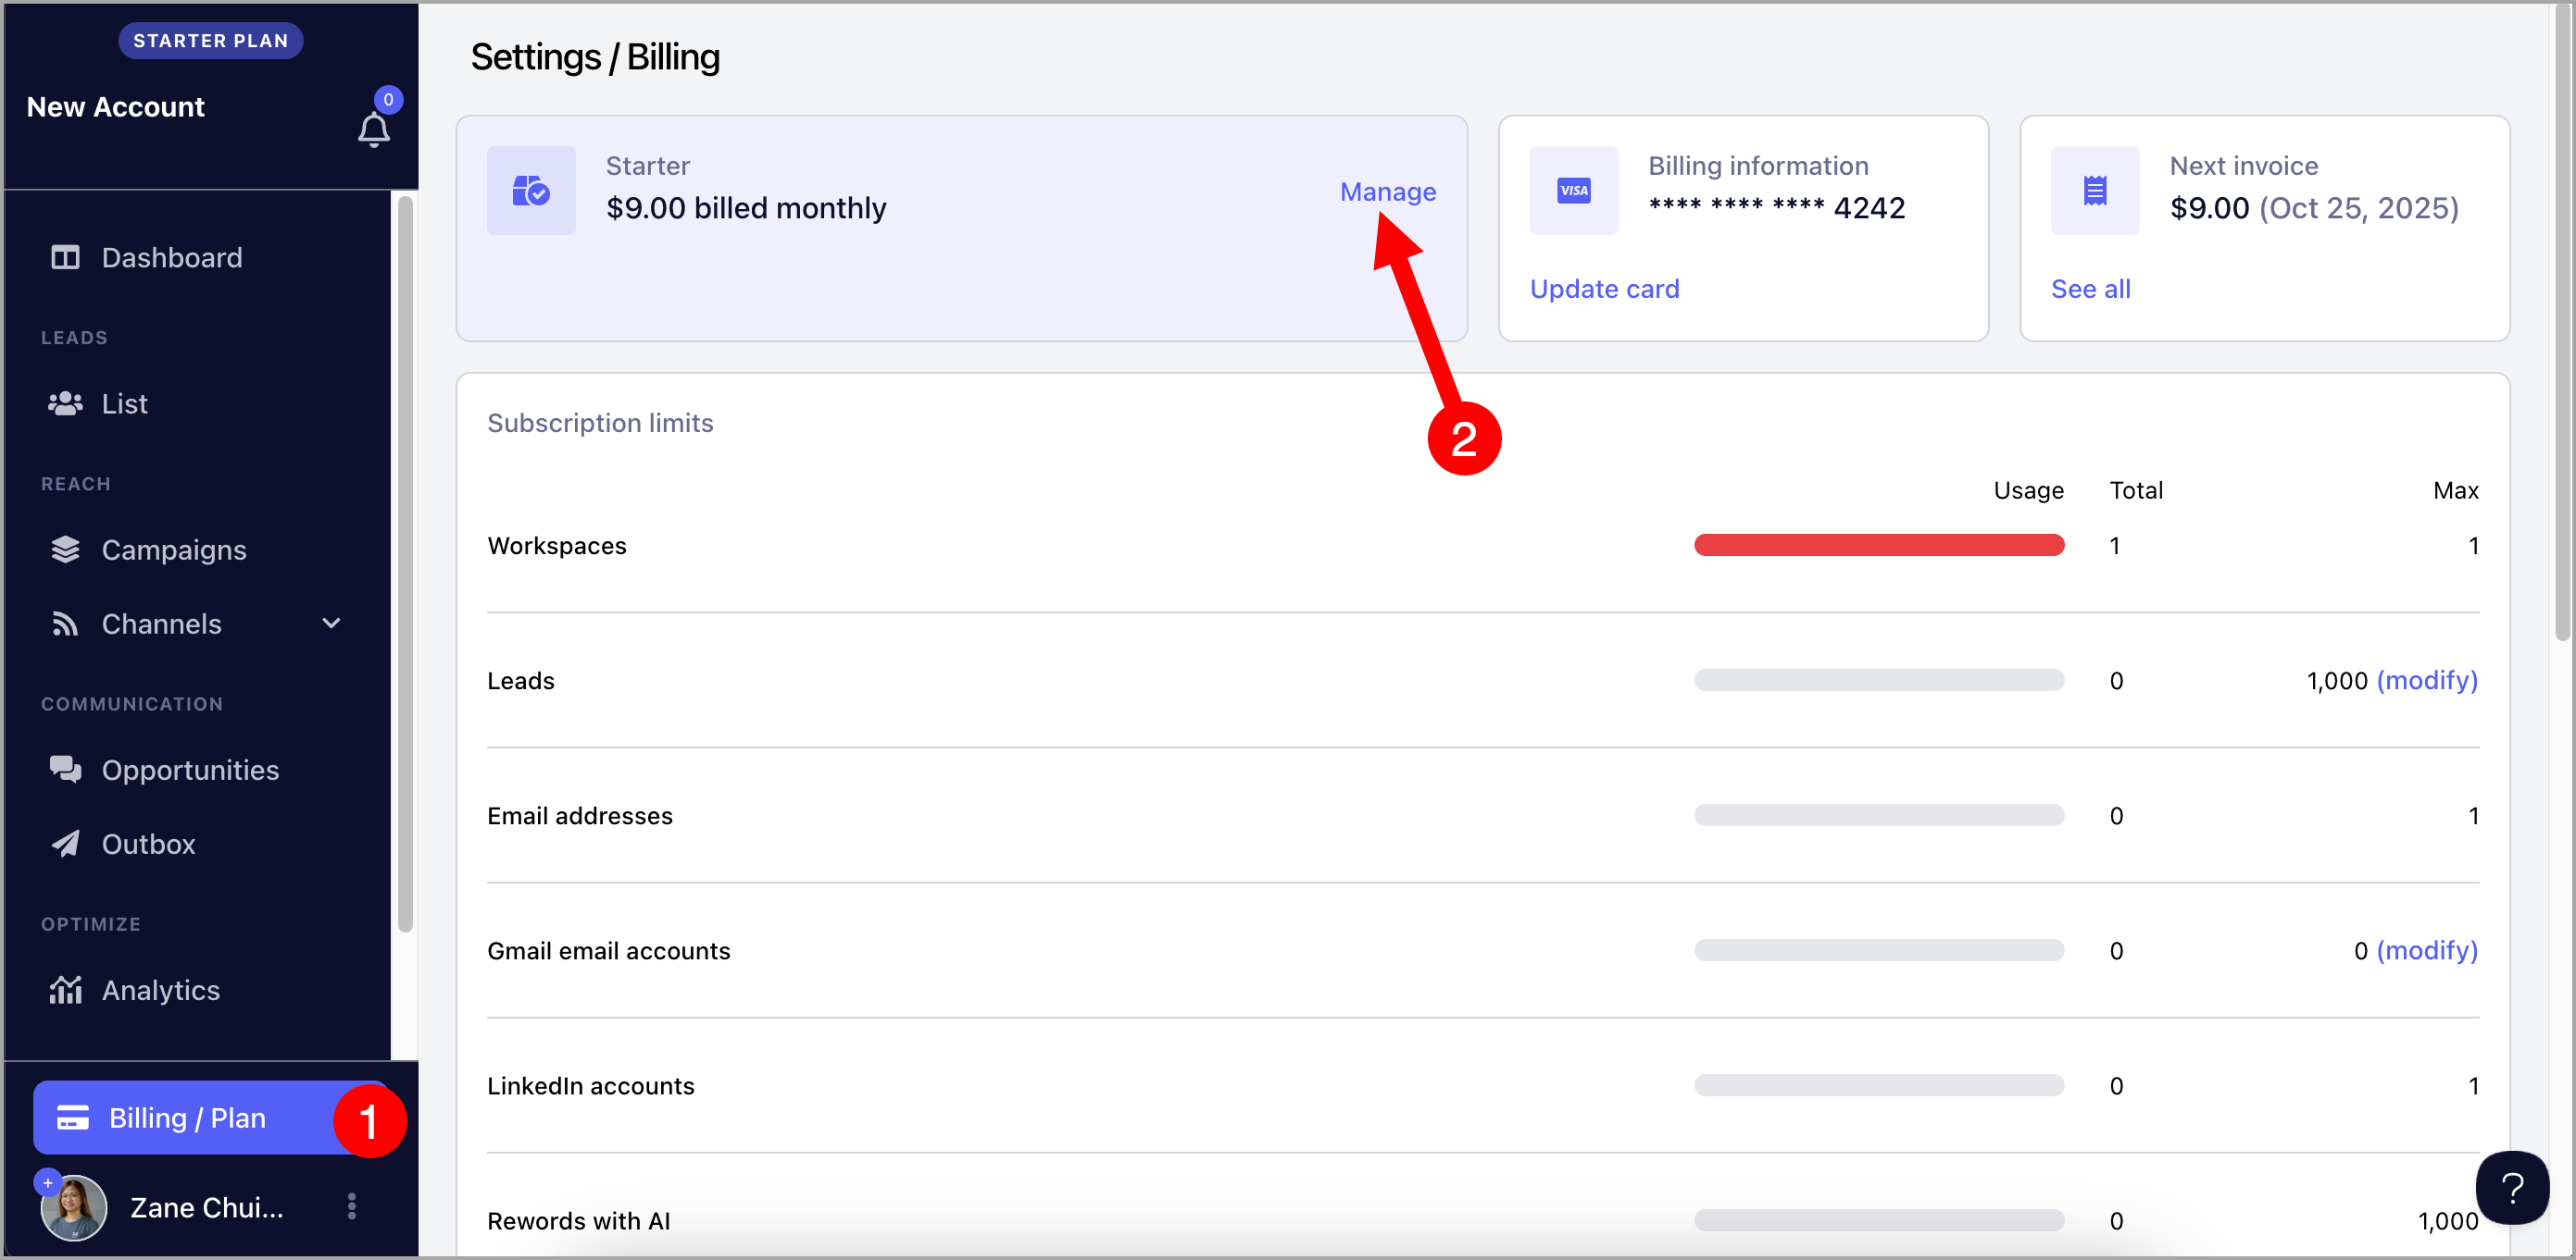This screenshot has width=2576, height=1260.
Task: Click Manage link for Starter plan
Action: click(x=1387, y=191)
